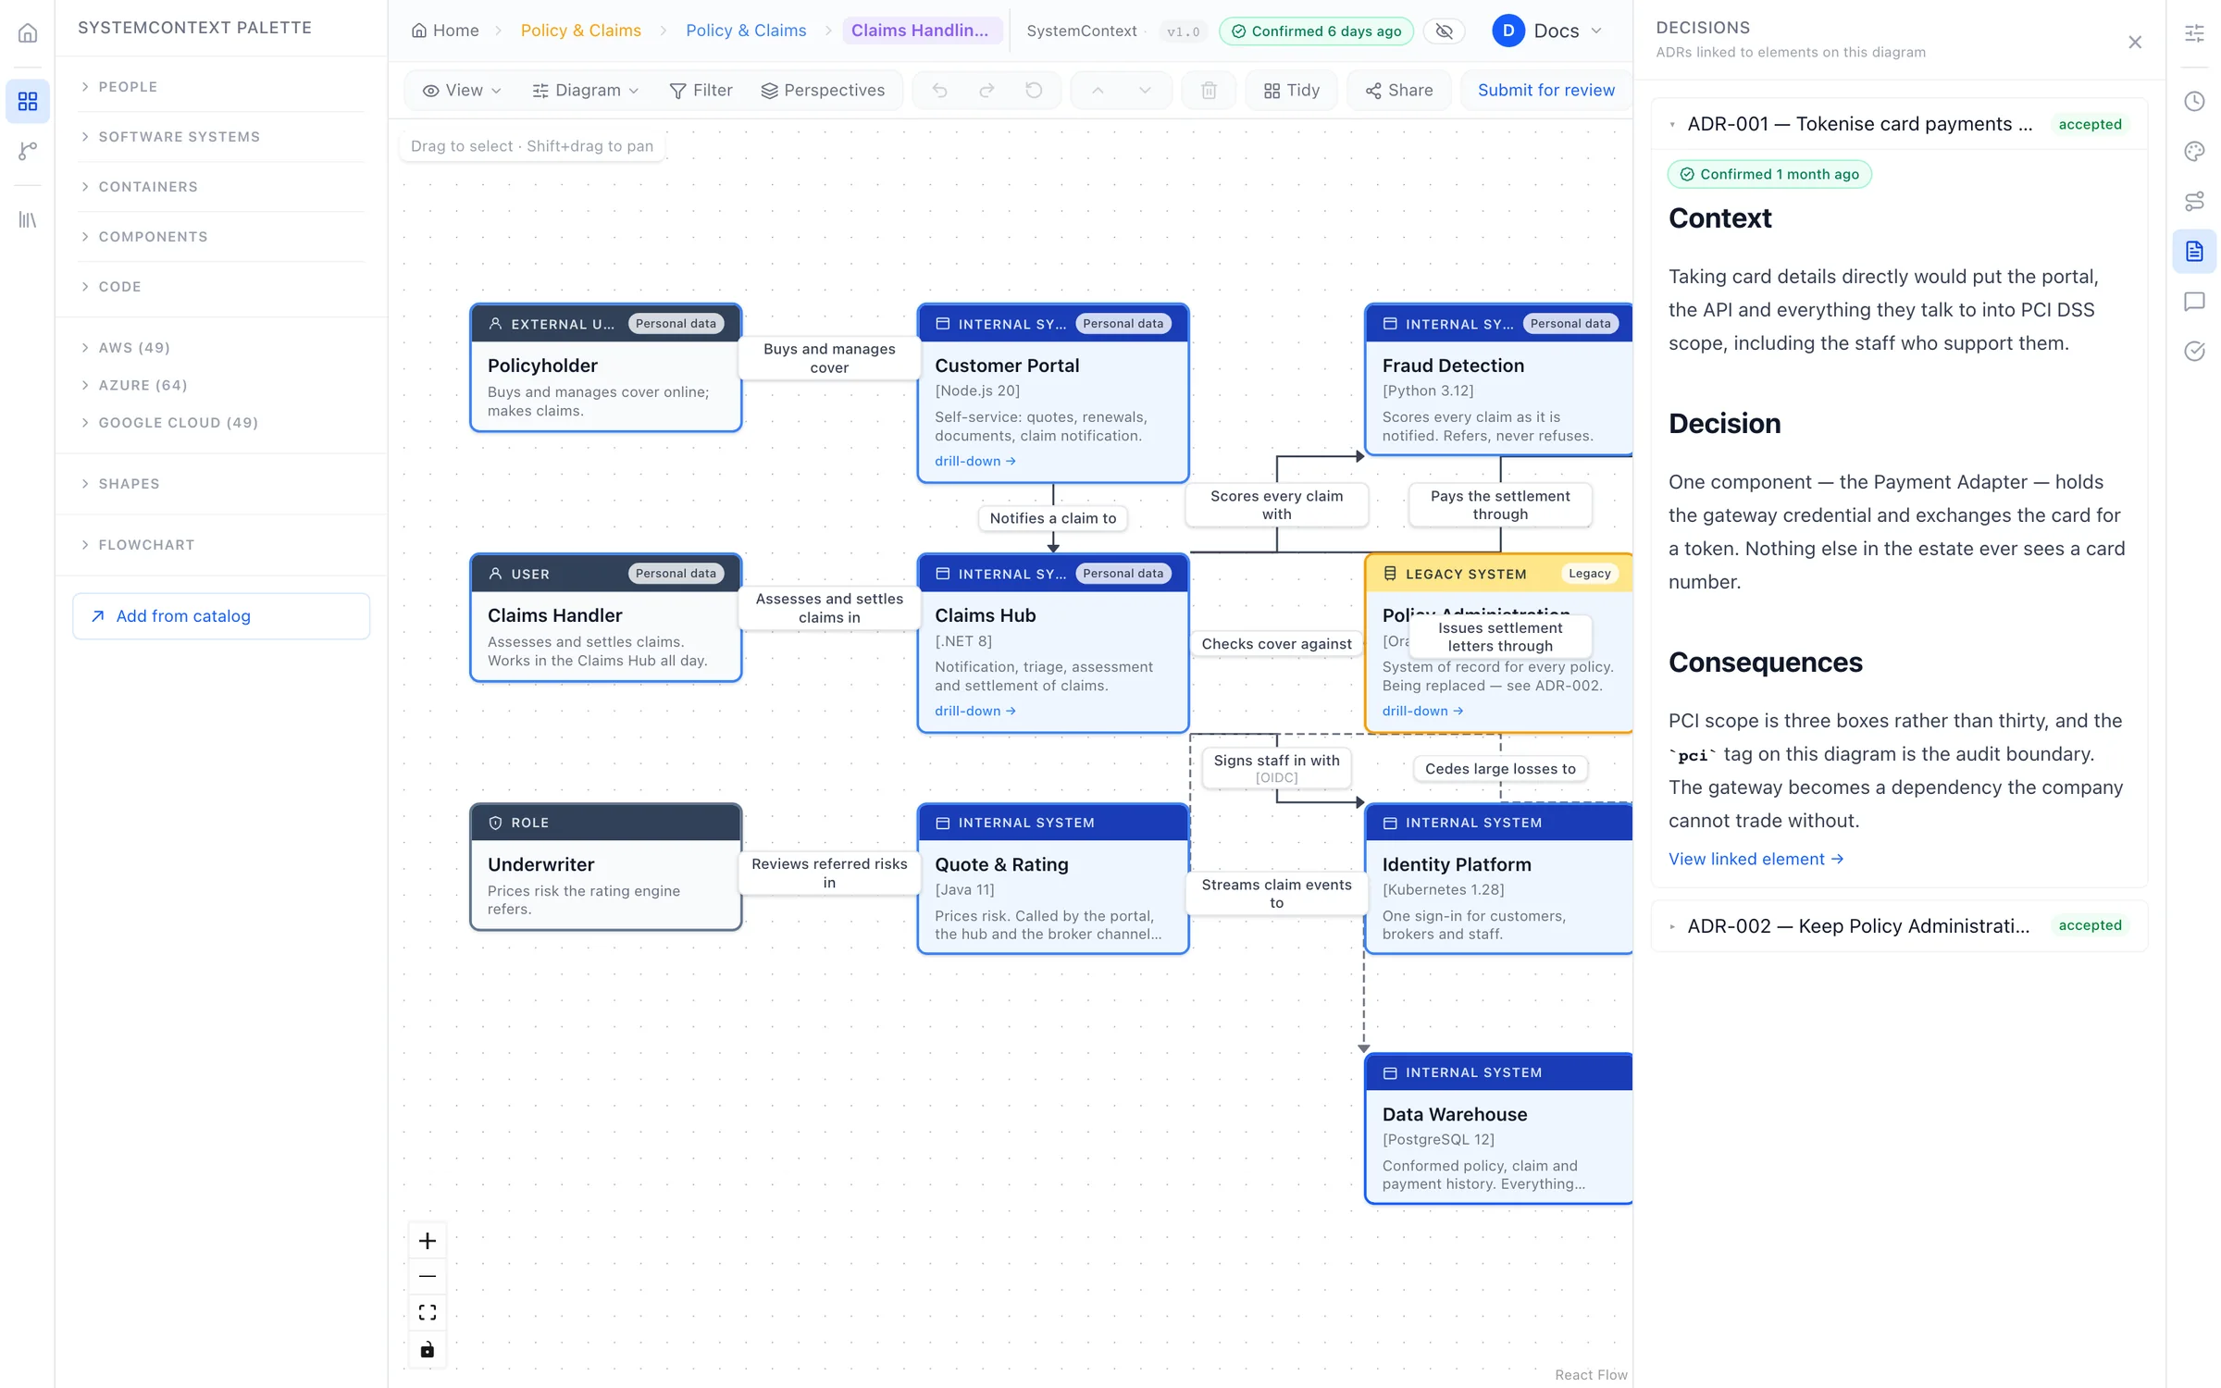This screenshot has width=2221, height=1388.
Task: Click Add from catalog button
Action: click(x=221, y=616)
